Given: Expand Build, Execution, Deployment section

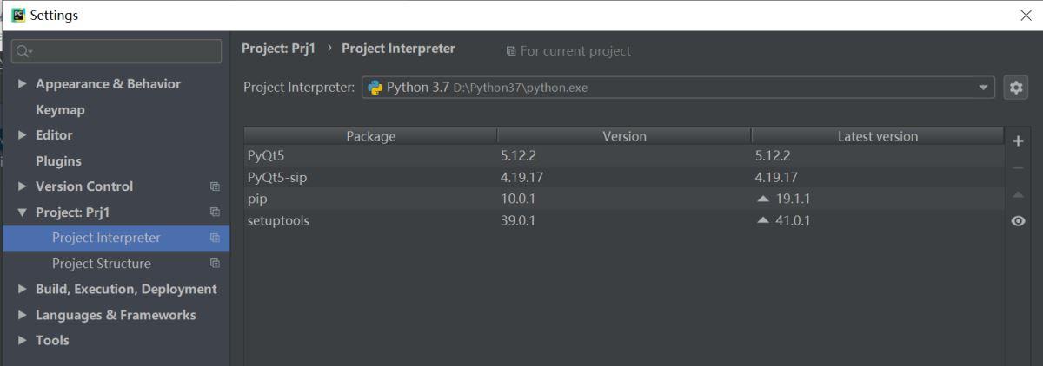Looking at the screenshot, I should pyautogui.click(x=23, y=290).
